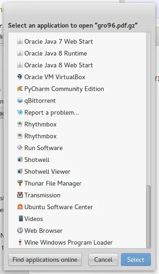Viewport: 159px width, 274px height.
Task: Select Oracle Java 7 Web Start entry
Action: click(77, 42)
